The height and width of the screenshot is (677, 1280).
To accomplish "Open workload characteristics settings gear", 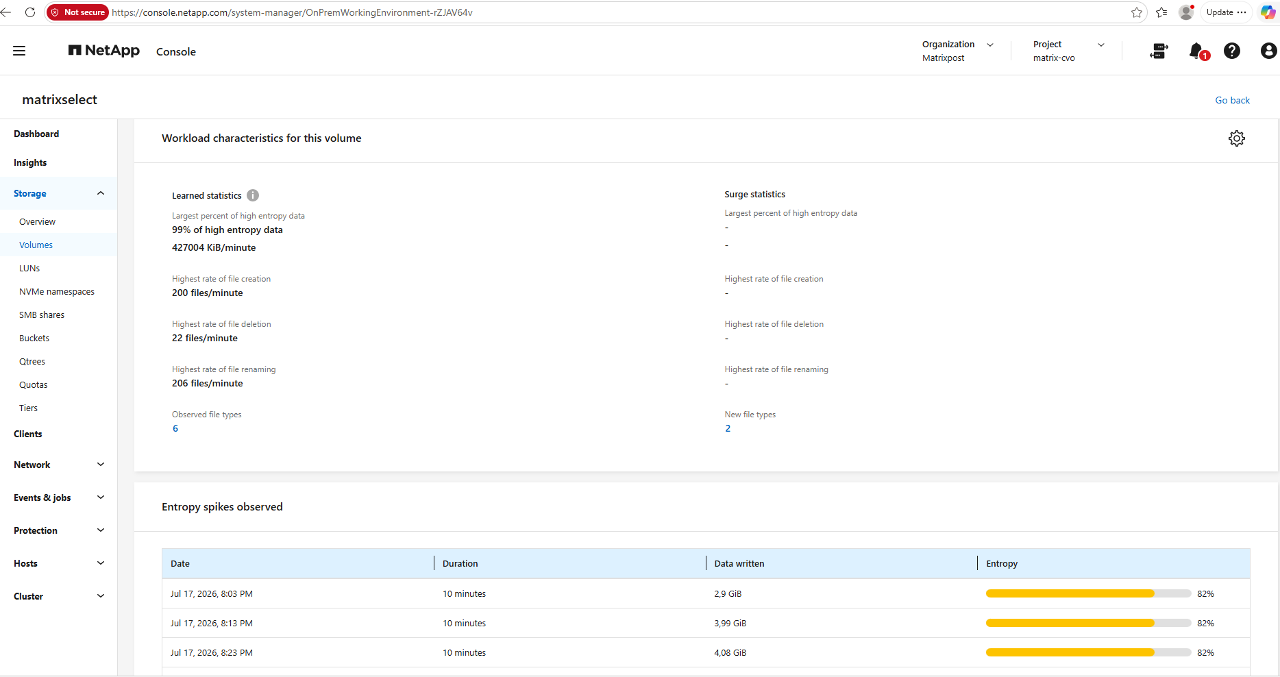I will pos(1236,138).
